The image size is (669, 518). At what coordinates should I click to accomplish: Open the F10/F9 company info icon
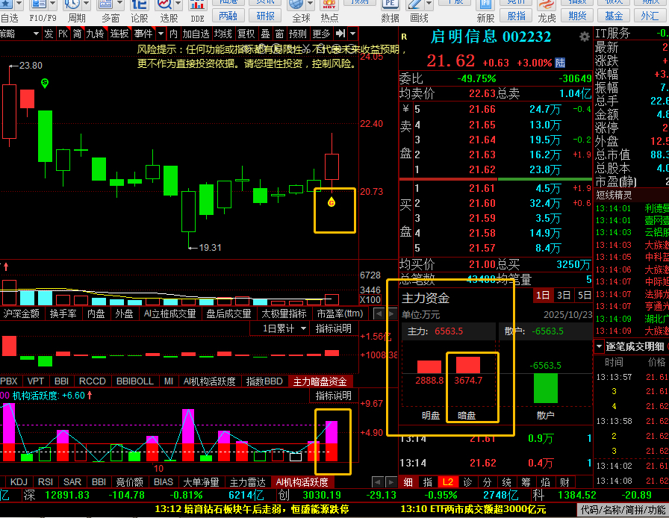click(x=40, y=4)
